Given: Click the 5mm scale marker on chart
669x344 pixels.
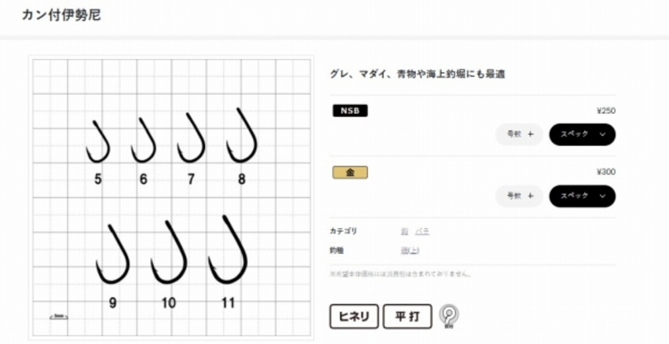Looking at the screenshot, I should pyautogui.click(x=59, y=316).
